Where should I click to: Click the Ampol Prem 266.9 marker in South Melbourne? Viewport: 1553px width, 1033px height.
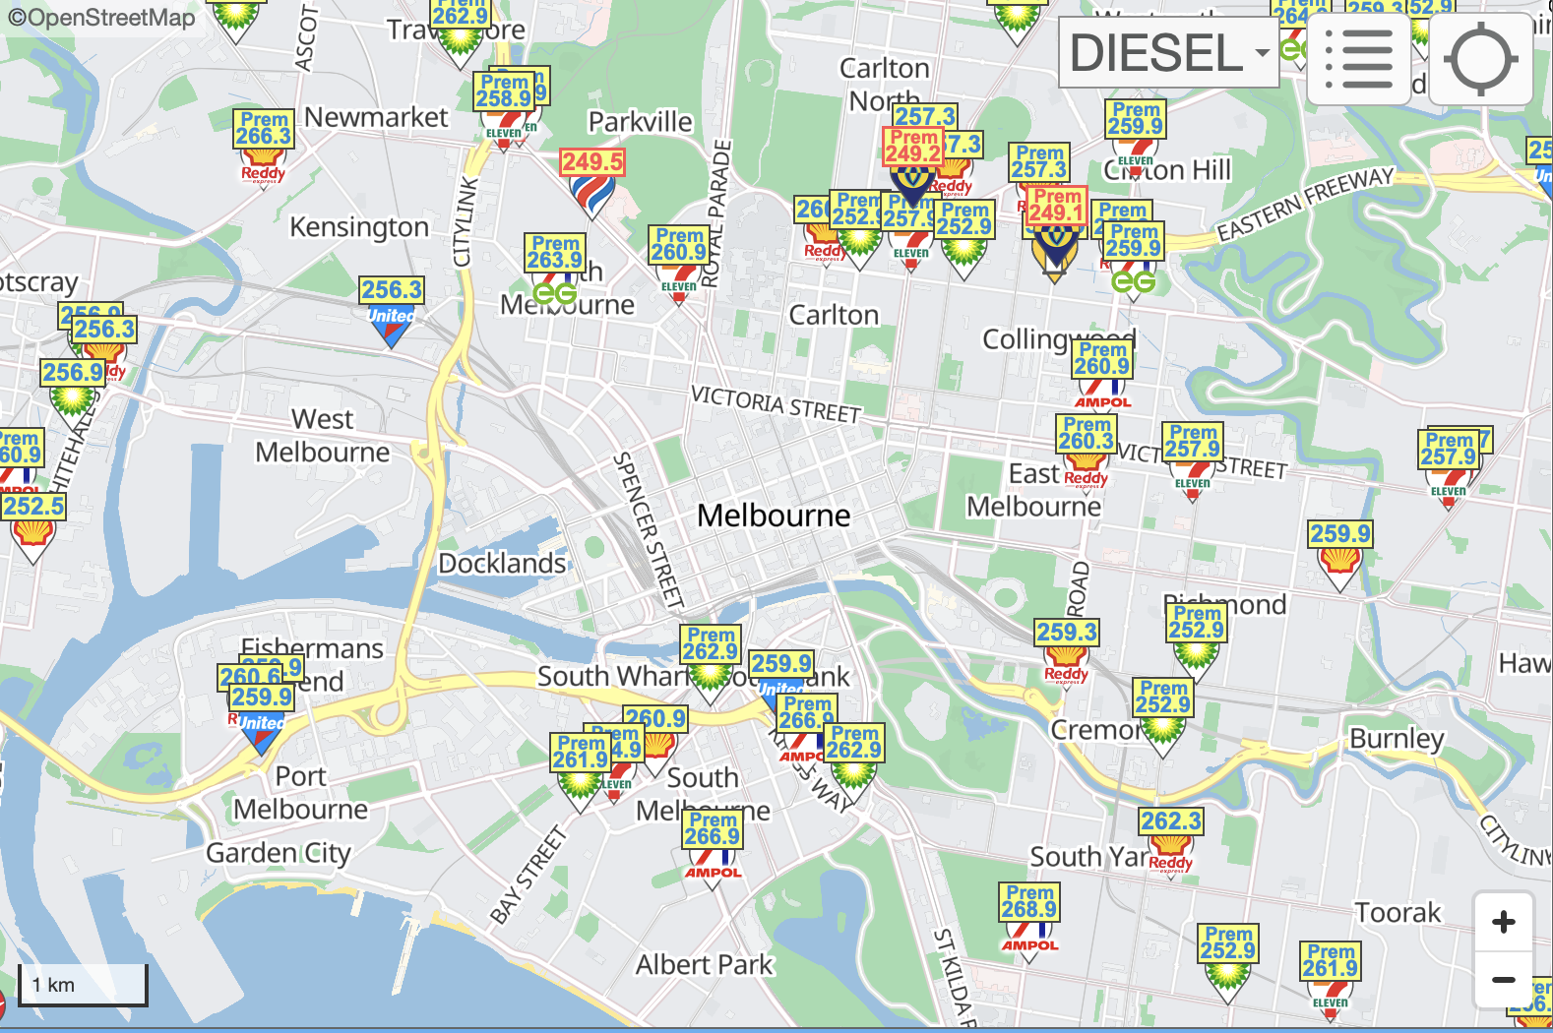[713, 850]
